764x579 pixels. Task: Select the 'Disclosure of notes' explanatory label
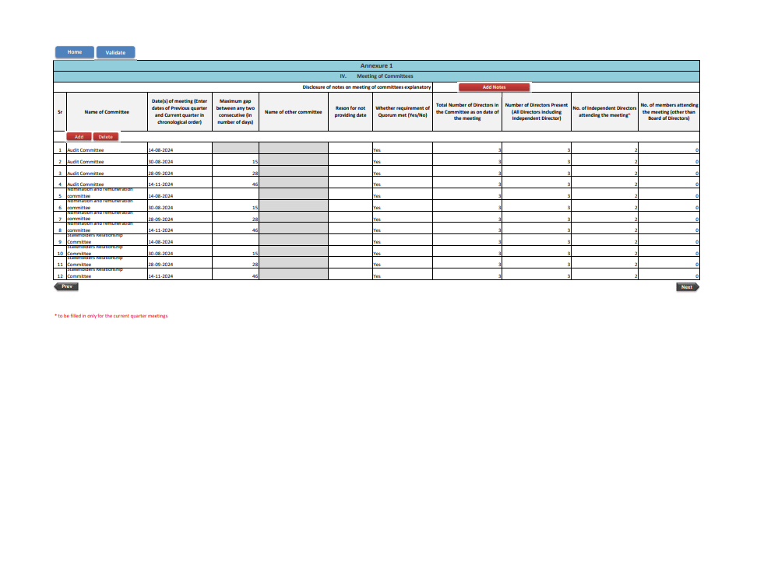click(366, 87)
